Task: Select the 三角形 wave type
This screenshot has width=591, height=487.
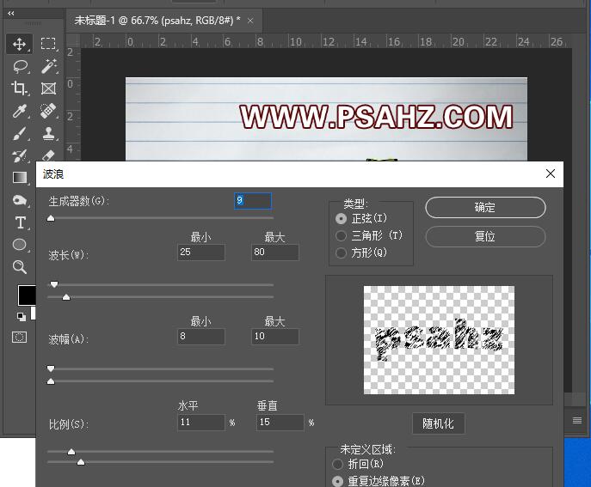Action: [341, 236]
